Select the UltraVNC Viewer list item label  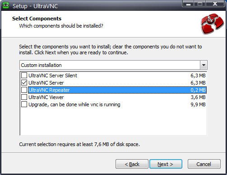[x=46, y=97]
